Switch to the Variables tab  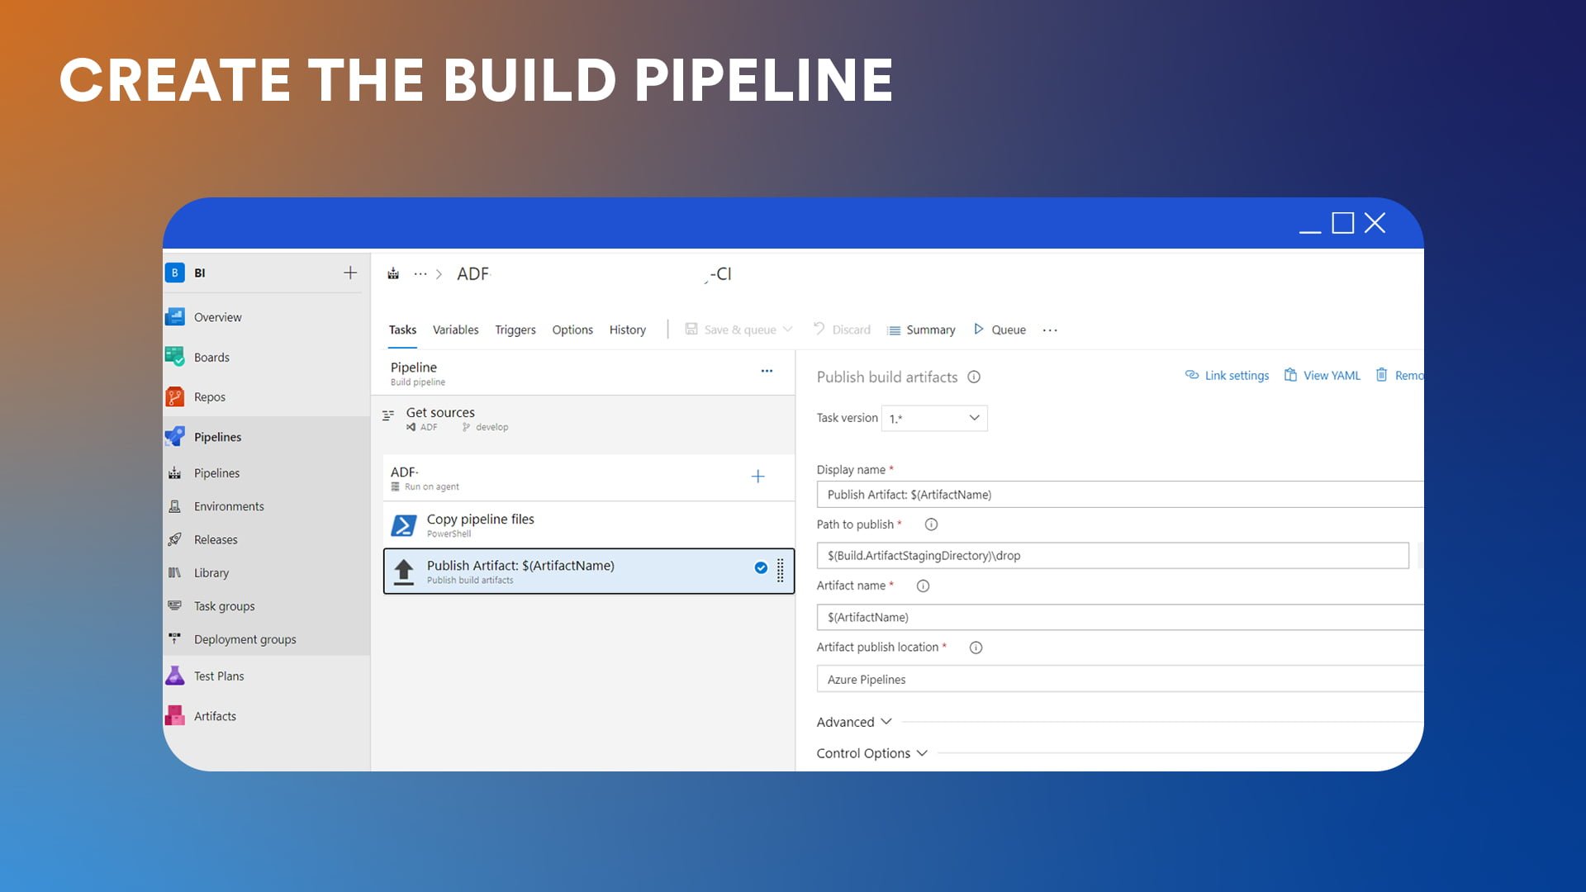pyautogui.click(x=455, y=330)
